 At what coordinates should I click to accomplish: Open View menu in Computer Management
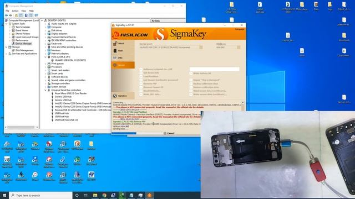point(23,11)
